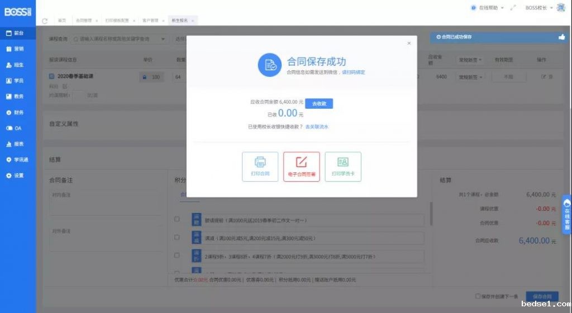Click the refresh icon beside the tabs
The width and height of the screenshot is (572, 313).
point(45,21)
